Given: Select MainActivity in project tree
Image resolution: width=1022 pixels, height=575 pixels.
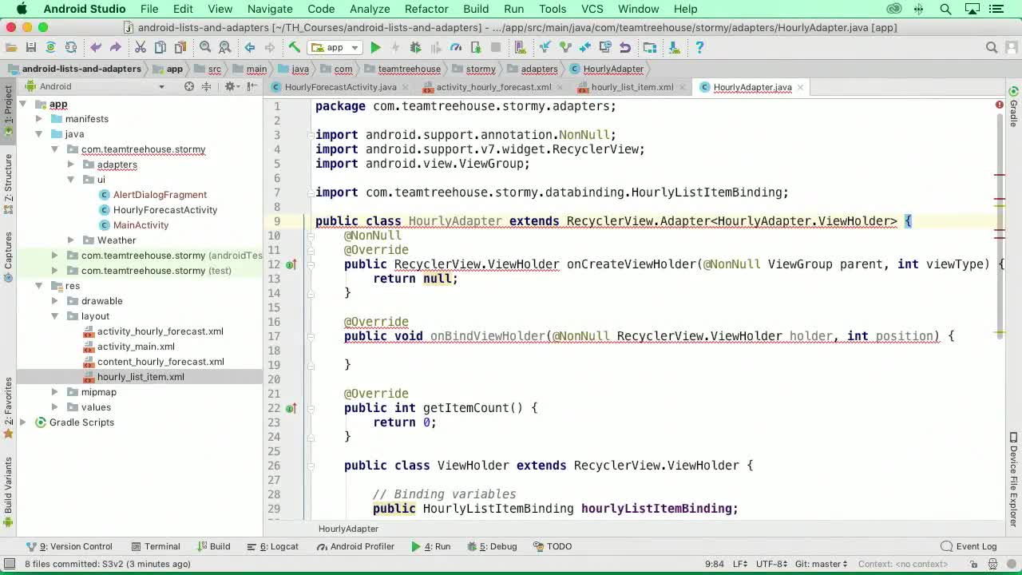Looking at the screenshot, I should pyautogui.click(x=141, y=225).
